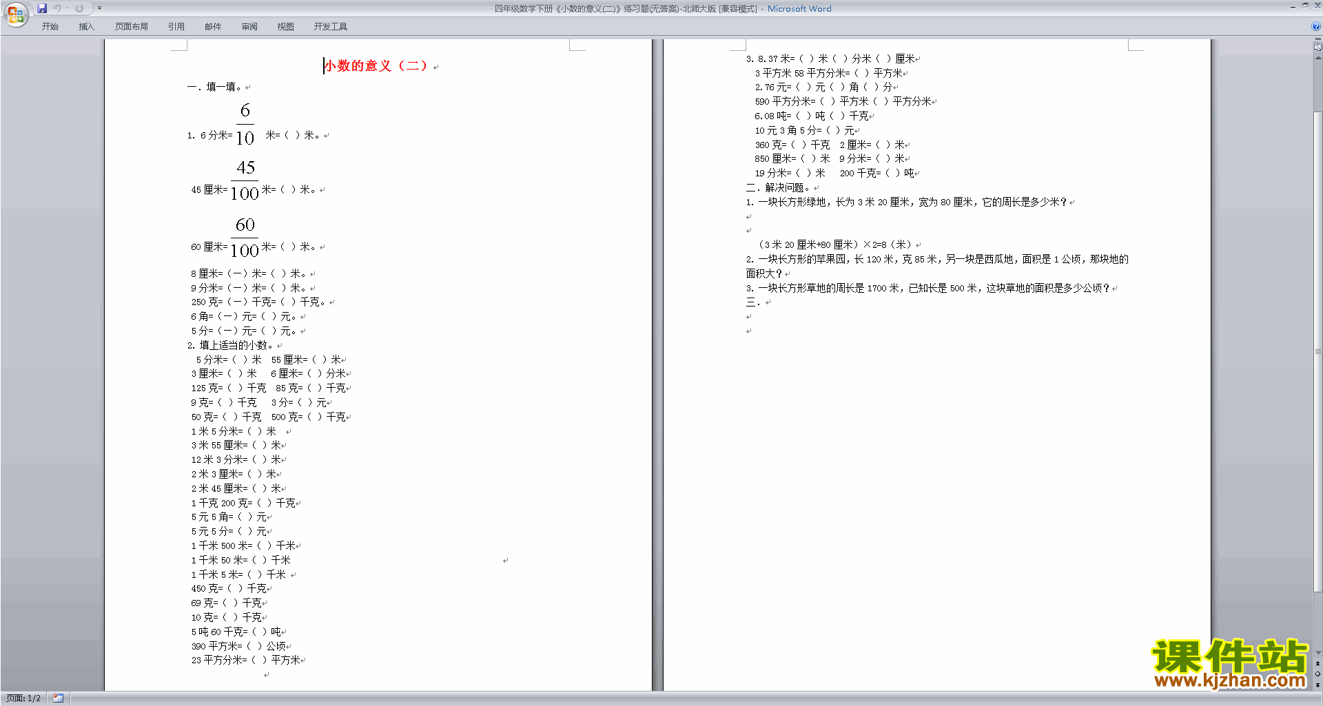The image size is (1323, 706).
Task: Click heading 2. 填上适当的小数。
Action: pos(230,345)
